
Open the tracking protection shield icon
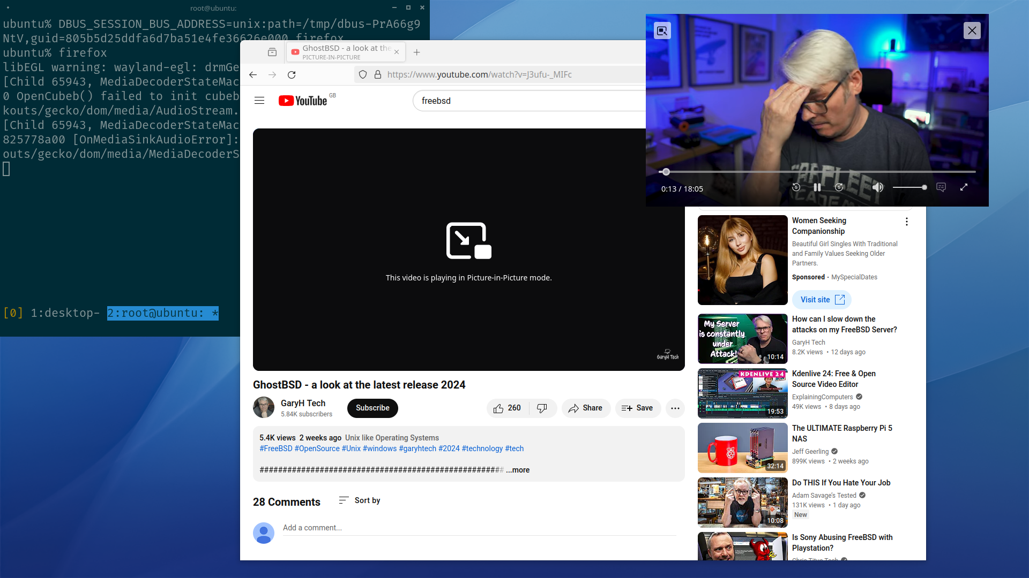pyautogui.click(x=363, y=74)
